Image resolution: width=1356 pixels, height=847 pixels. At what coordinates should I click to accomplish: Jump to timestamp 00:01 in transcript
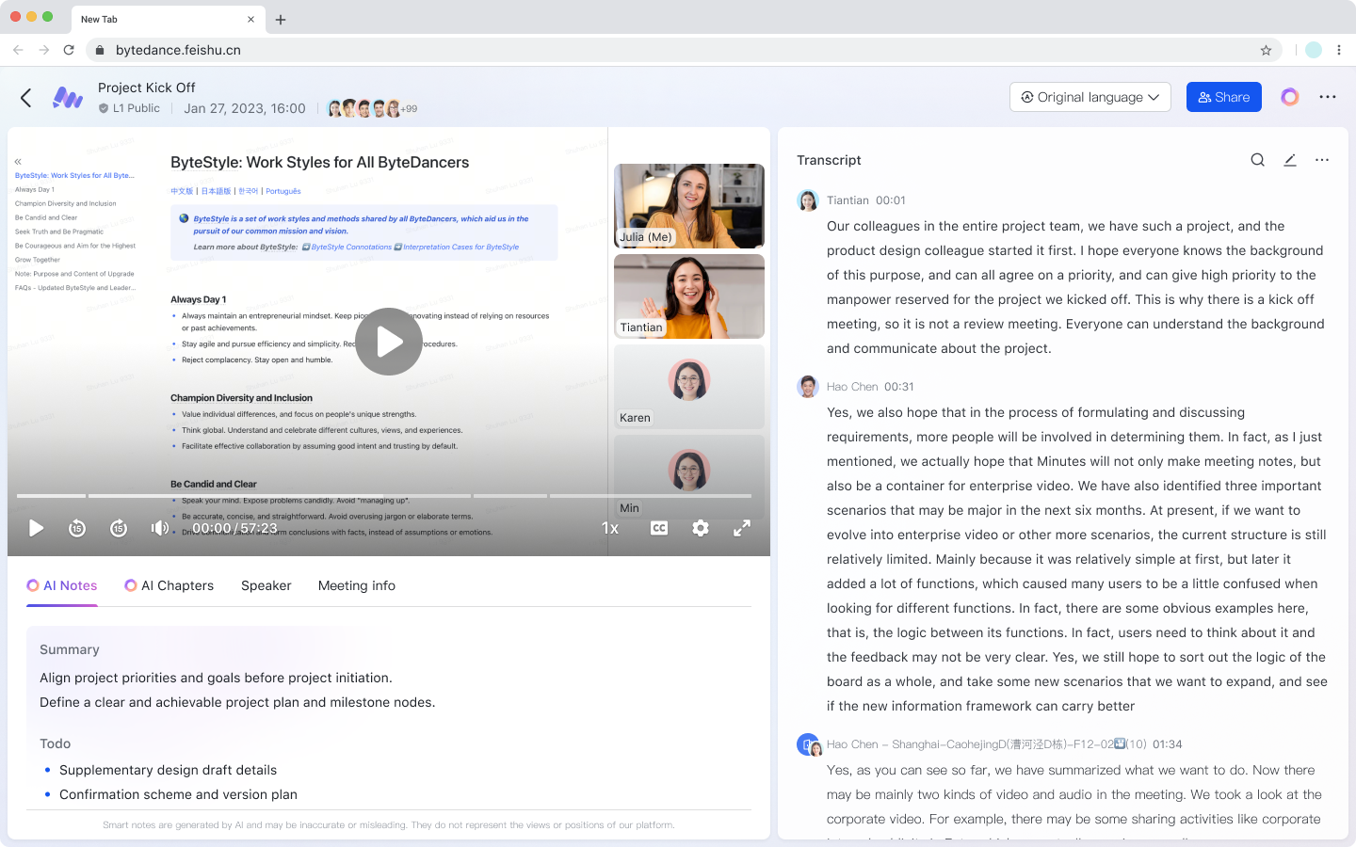tap(891, 200)
